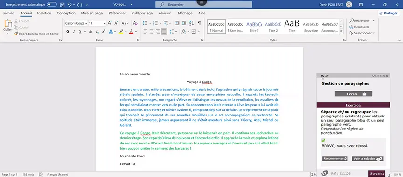Image resolution: width=403 pixels, height=177 pixels.
Task: Open the numbered list dropdown arrow
Action: click(160, 23)
